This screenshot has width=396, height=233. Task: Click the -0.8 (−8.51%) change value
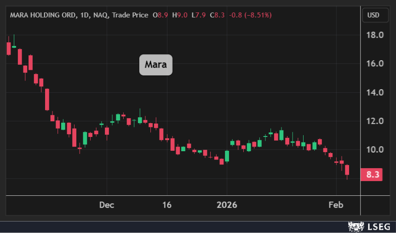point(249,15)
